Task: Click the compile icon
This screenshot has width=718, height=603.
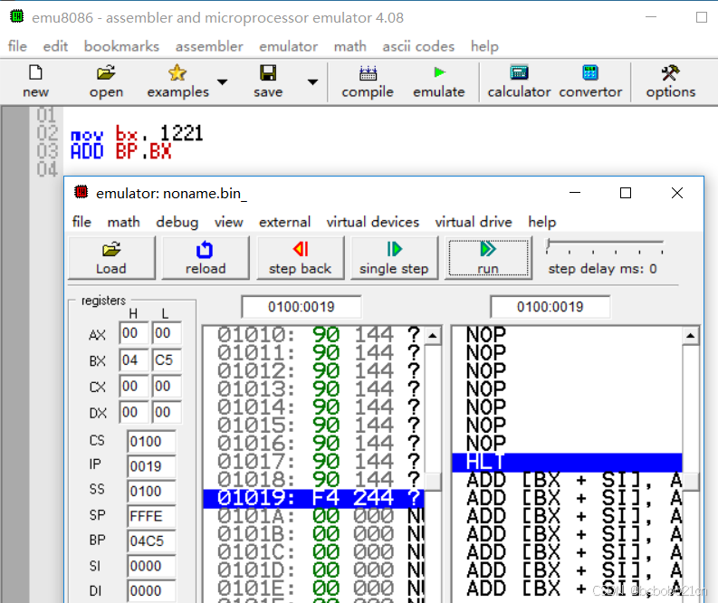Action: (368, 72)
